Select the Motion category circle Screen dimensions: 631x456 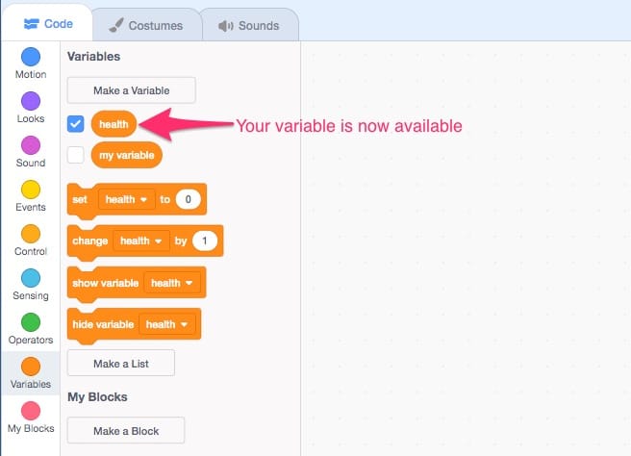(31, 57)
